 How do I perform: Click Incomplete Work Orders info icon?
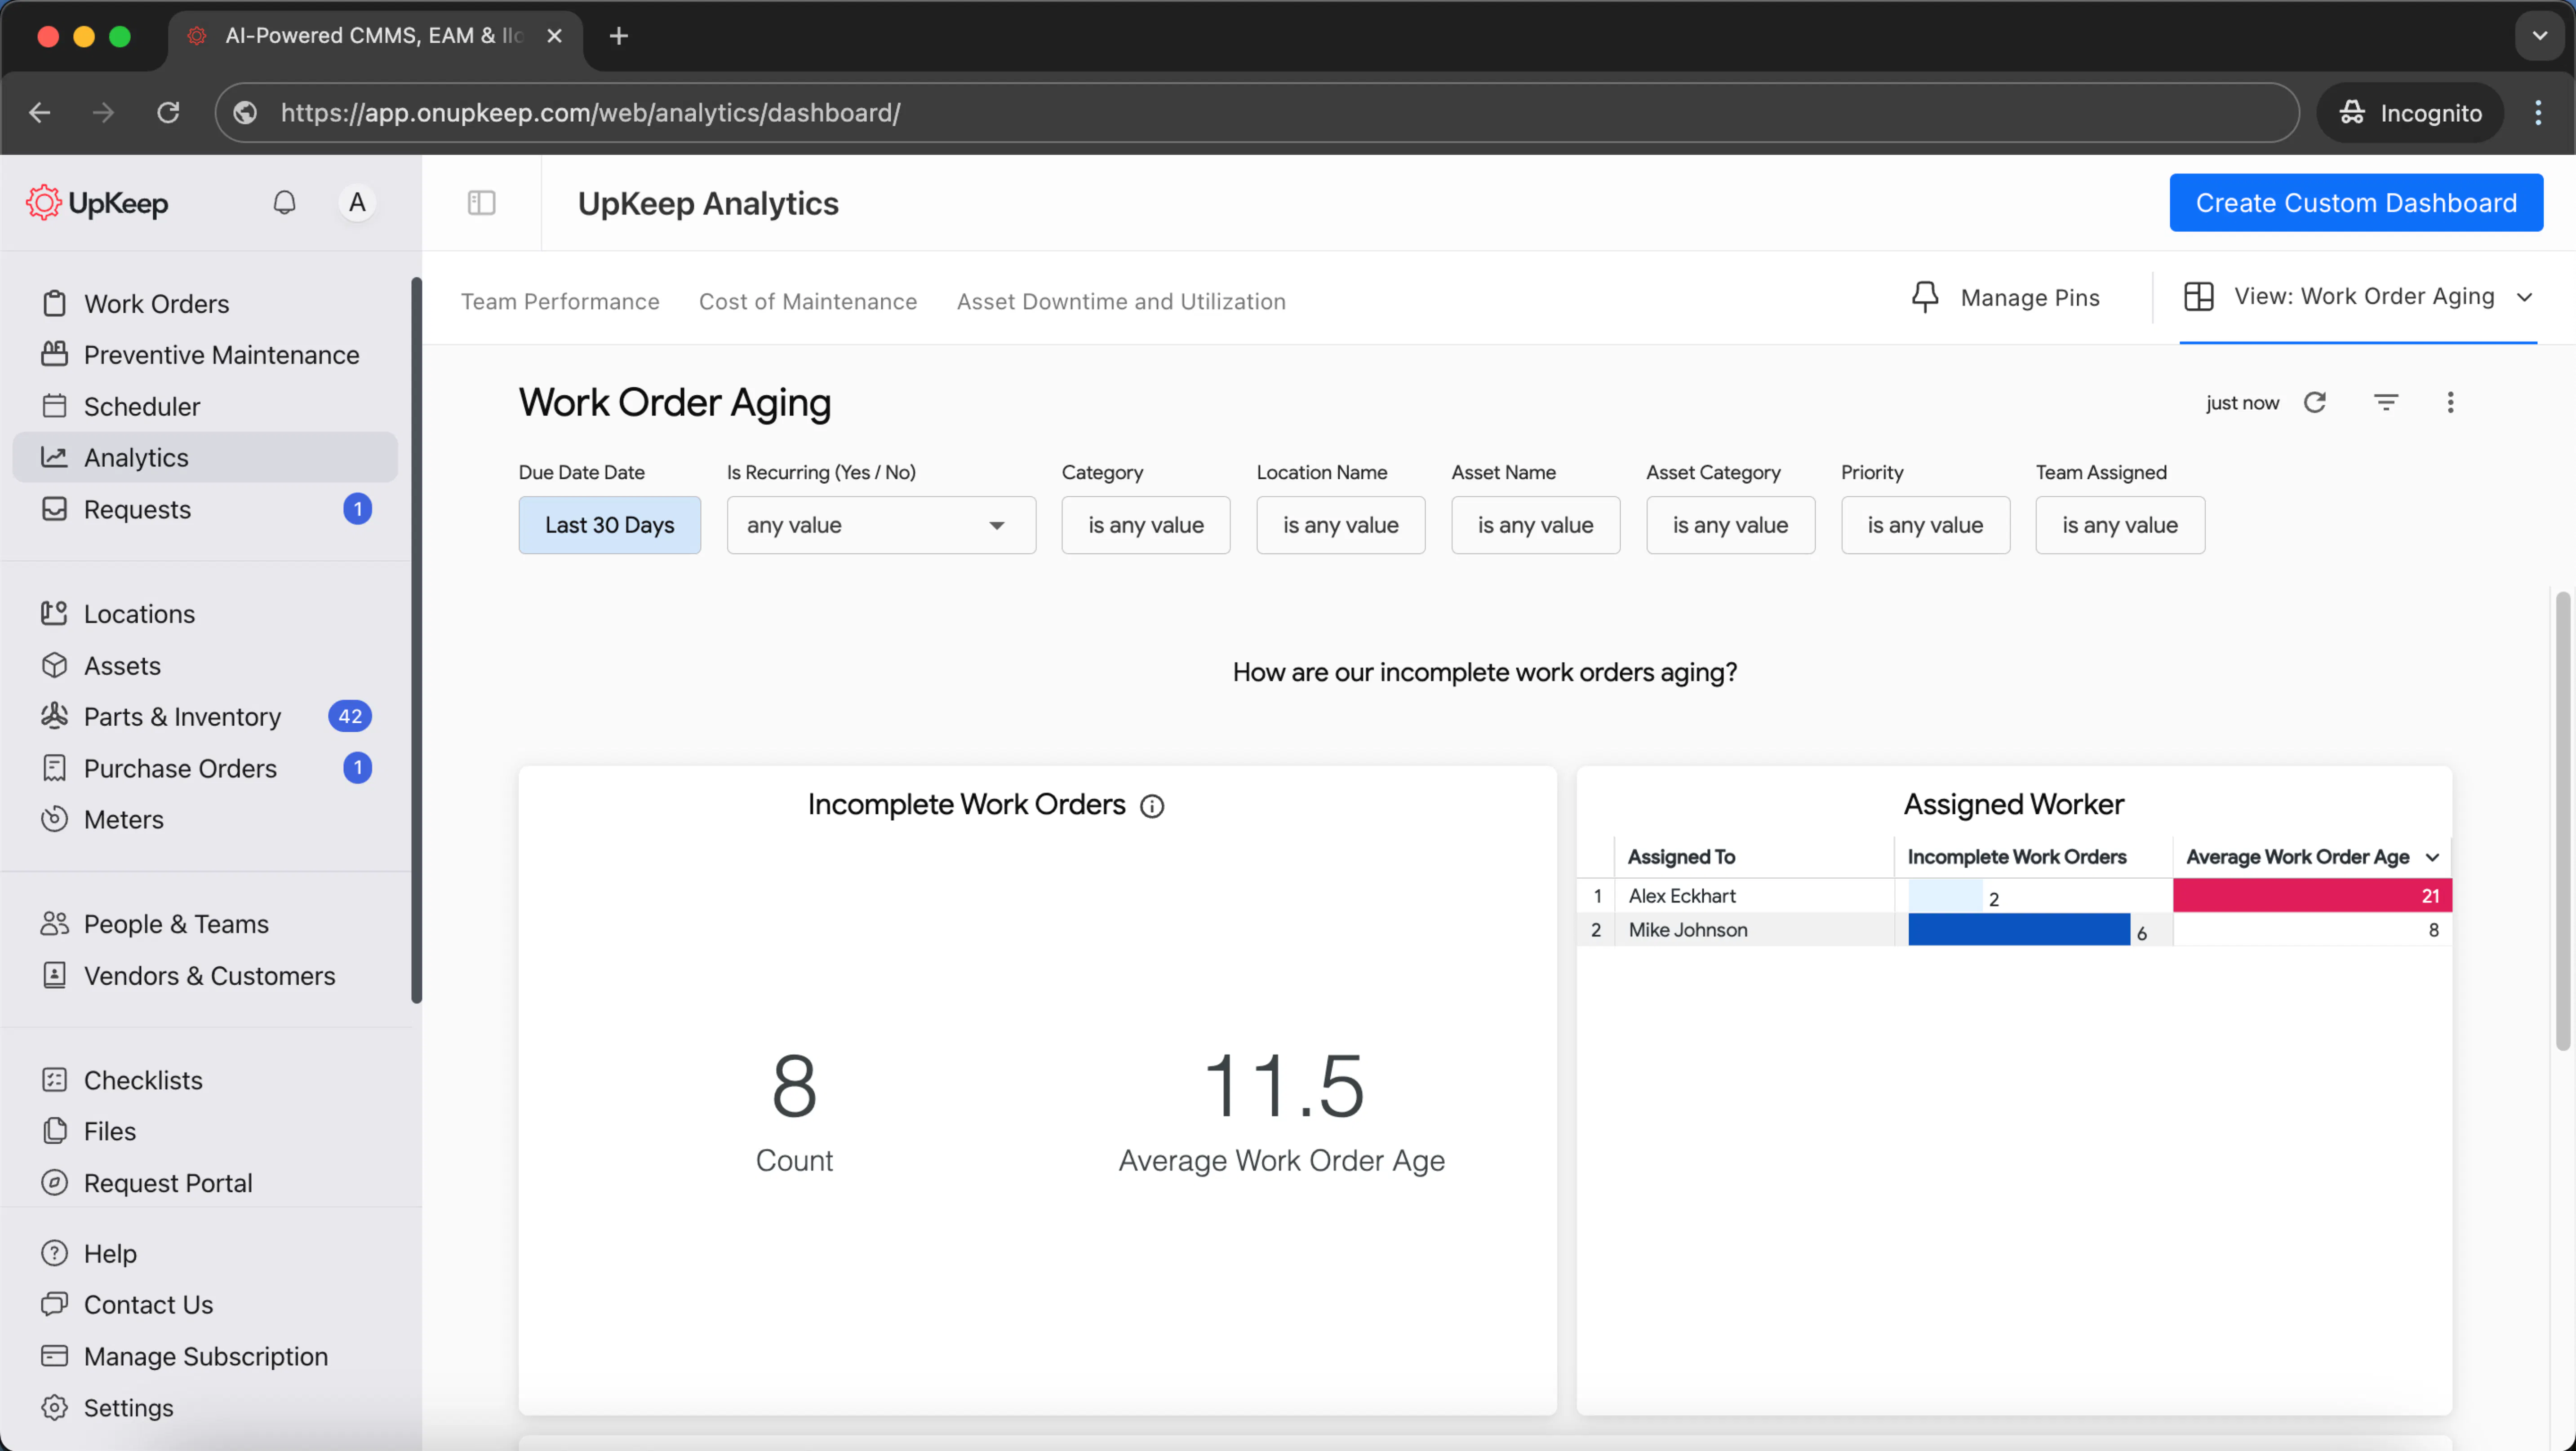1152,806
